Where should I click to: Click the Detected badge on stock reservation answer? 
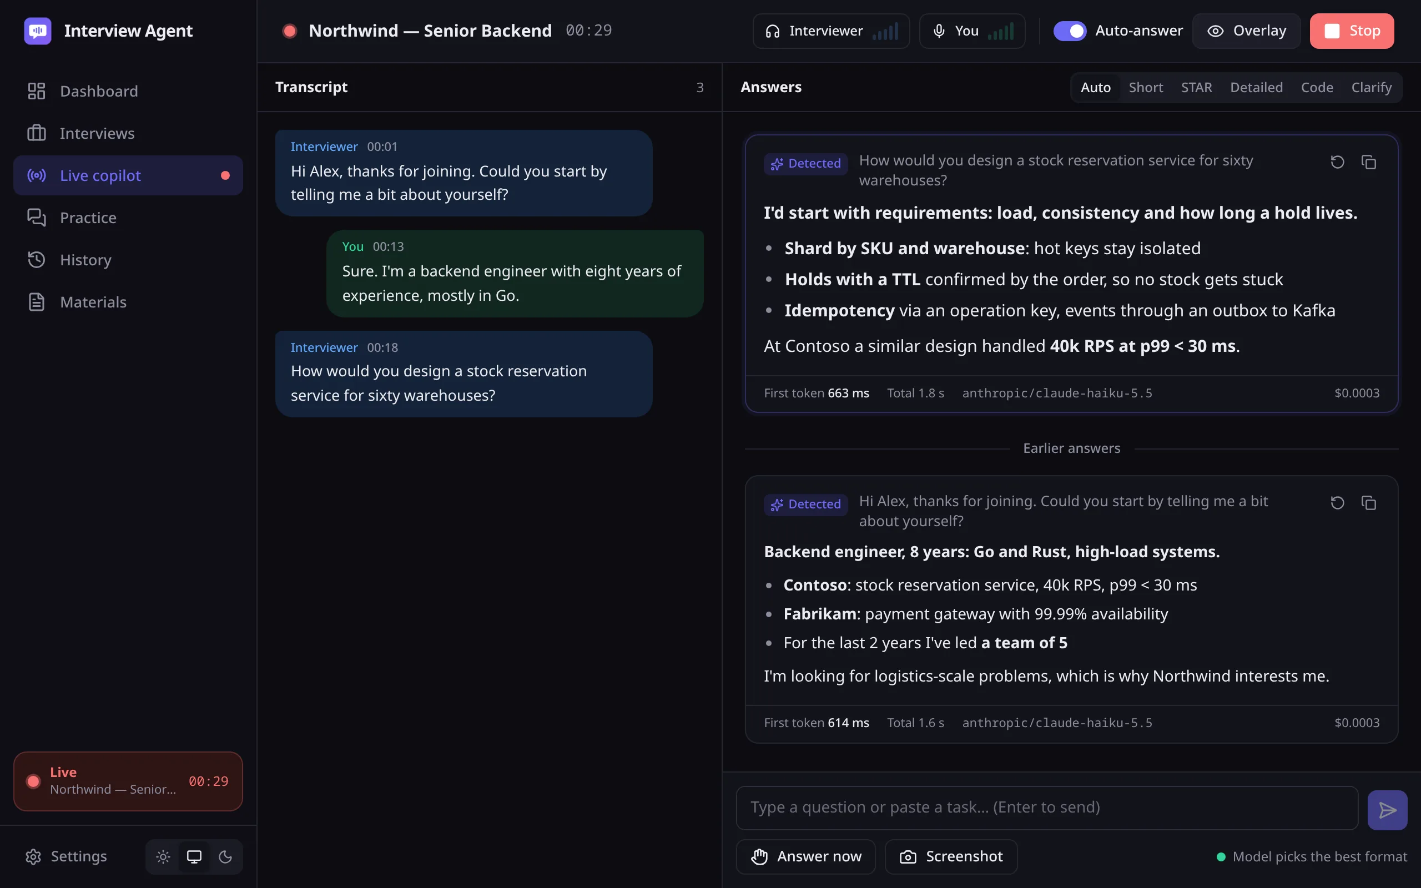[805, 163]
